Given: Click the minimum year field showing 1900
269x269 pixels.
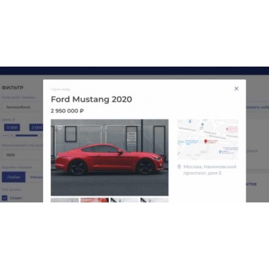Looking at the screenshot, I should click(22, 155).
